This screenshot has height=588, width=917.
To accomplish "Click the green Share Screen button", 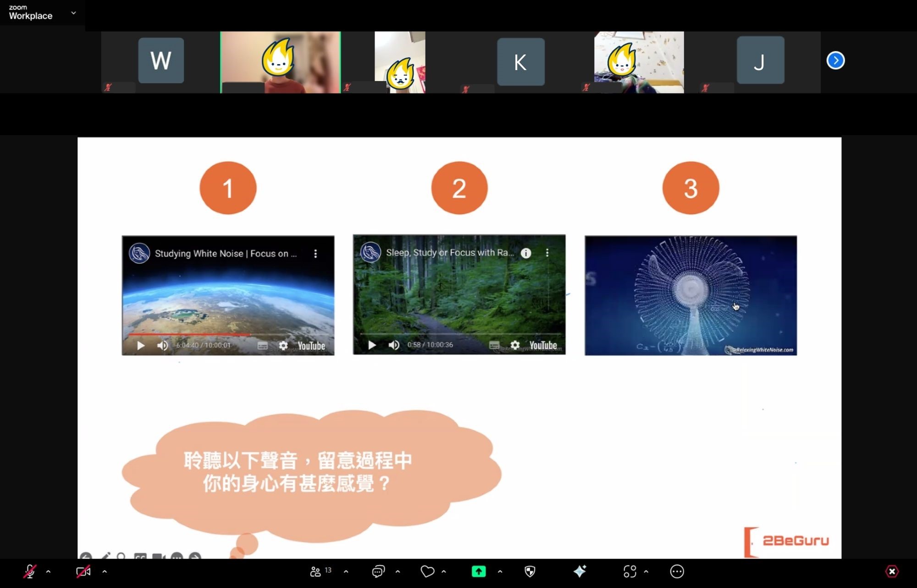I will click(x=479, y=572).
